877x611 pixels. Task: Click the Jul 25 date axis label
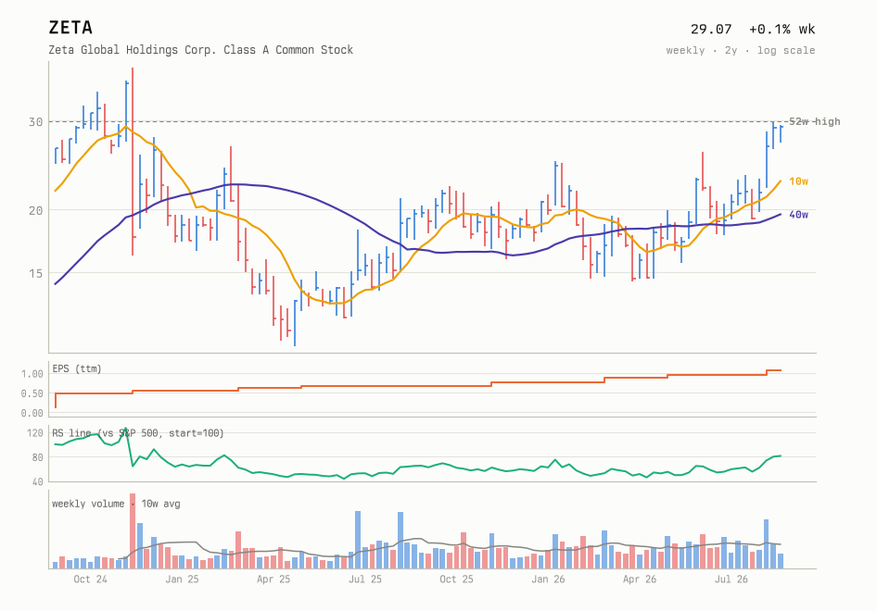click(364, 580)
